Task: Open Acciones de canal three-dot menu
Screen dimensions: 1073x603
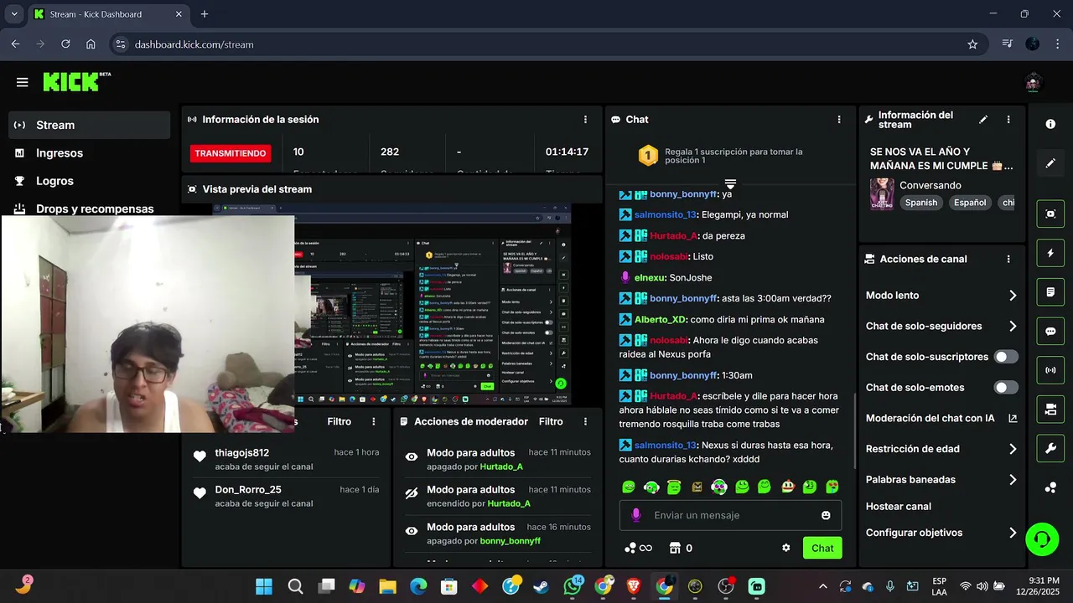Action: pyautogui.click(x=1008, y=260)
